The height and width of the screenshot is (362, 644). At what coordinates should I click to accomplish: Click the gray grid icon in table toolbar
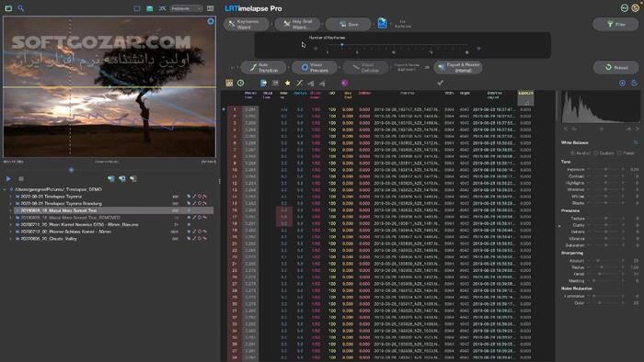276,84
